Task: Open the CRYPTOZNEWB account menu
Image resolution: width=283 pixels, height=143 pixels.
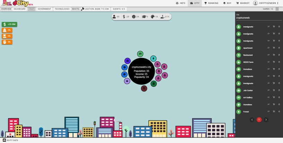Action: [265, 3]
